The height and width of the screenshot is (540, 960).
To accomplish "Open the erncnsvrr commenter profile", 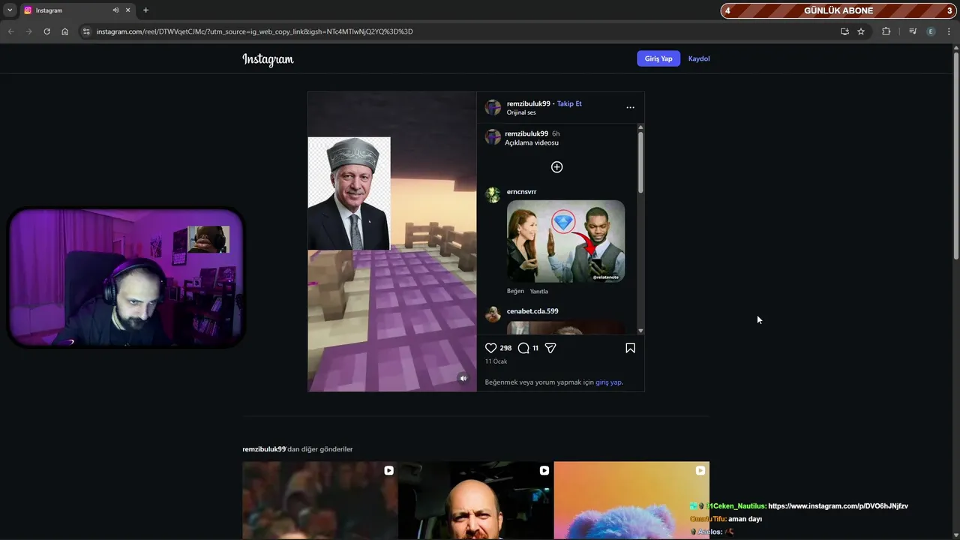I will (521, 192).
